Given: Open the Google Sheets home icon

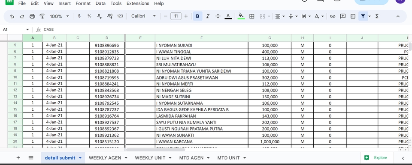Looking at the screenshot, I should pos(9,2).
